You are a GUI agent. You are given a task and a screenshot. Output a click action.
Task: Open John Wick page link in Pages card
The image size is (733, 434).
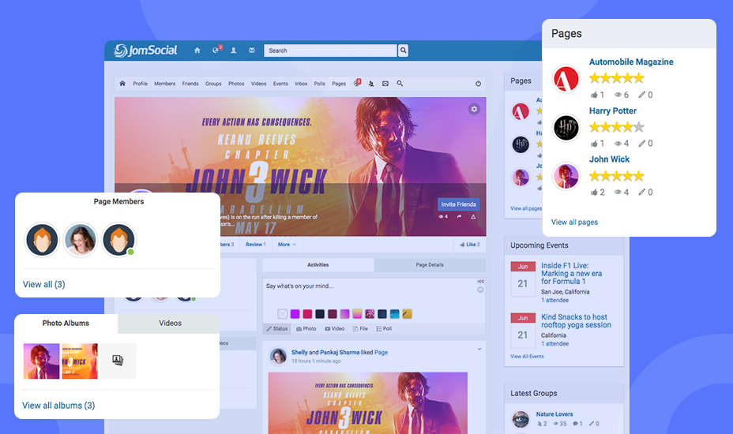[x=609, y=159]
